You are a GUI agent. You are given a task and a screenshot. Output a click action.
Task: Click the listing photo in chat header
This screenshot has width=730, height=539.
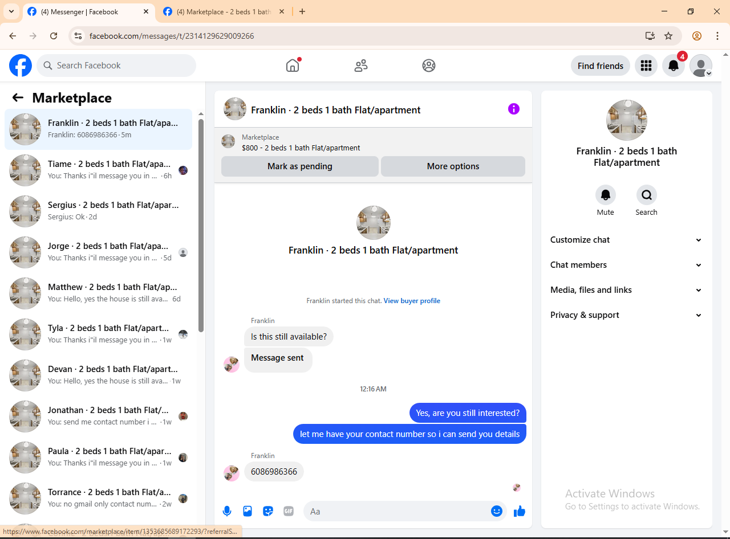(235, 109)
